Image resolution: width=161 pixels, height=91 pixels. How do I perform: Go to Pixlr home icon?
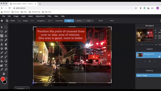pyautogui.click(x=2, y=21)
